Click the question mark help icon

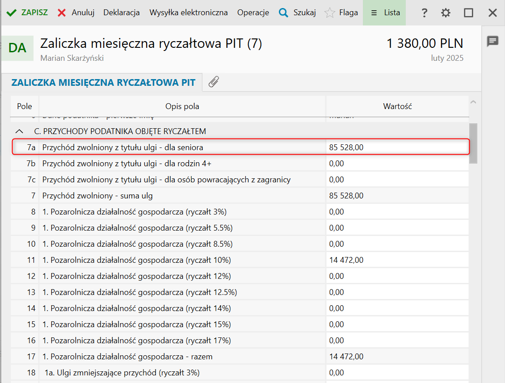(x=425, y=13)
